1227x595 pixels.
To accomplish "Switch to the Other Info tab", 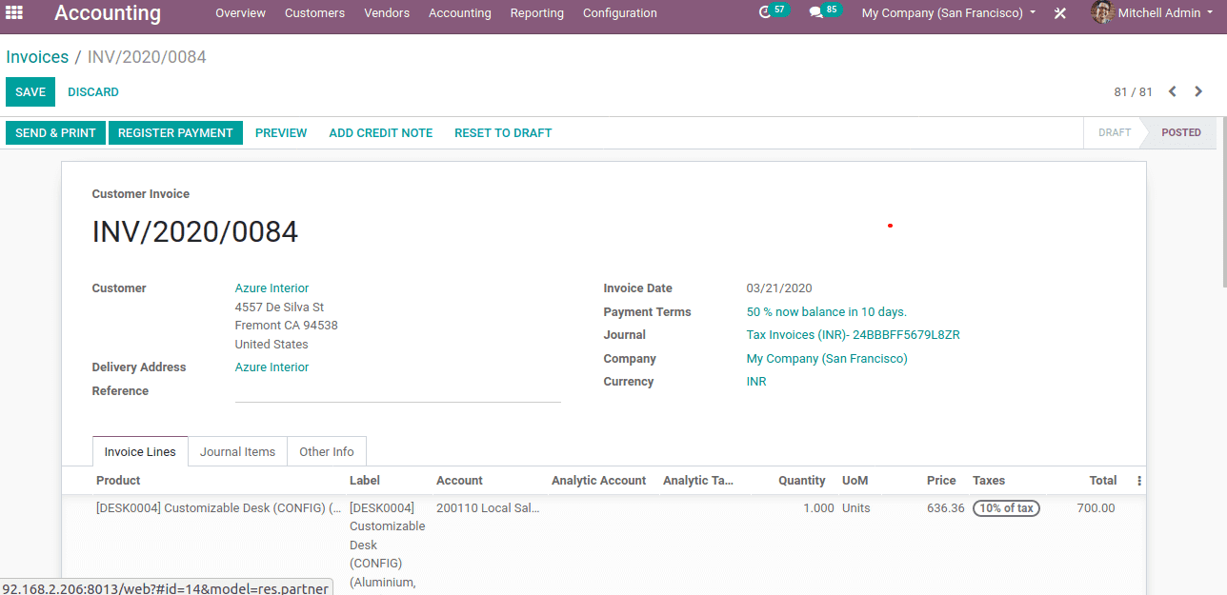I will [327, 451].
